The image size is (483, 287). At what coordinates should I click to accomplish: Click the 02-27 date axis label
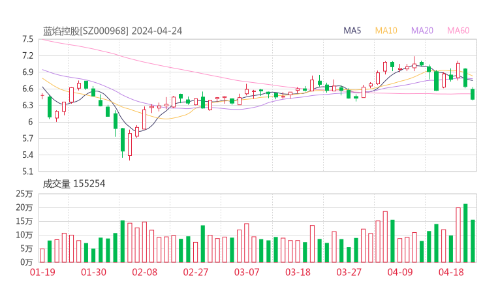[x=196, y=272]
